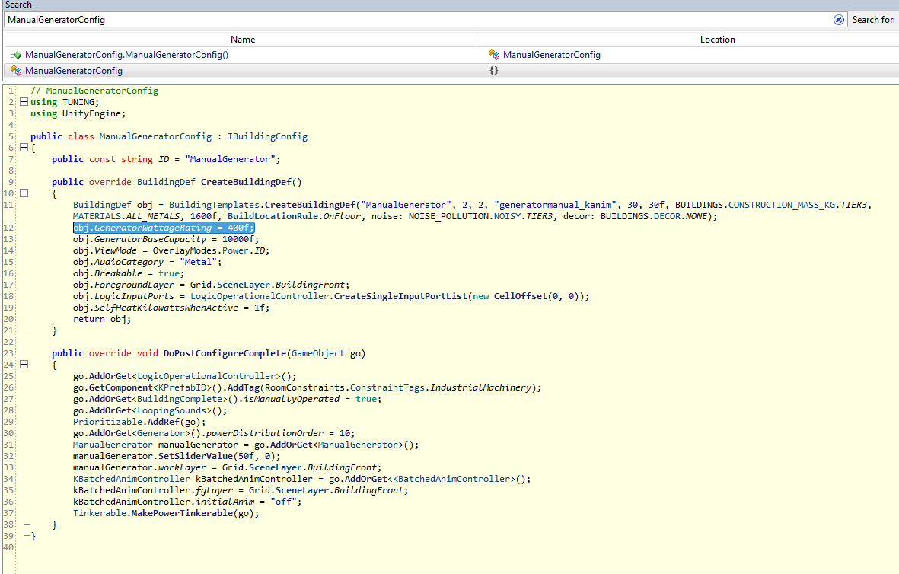Click the Prioritizable.AddRef(go) line

(x=139, y=422)
